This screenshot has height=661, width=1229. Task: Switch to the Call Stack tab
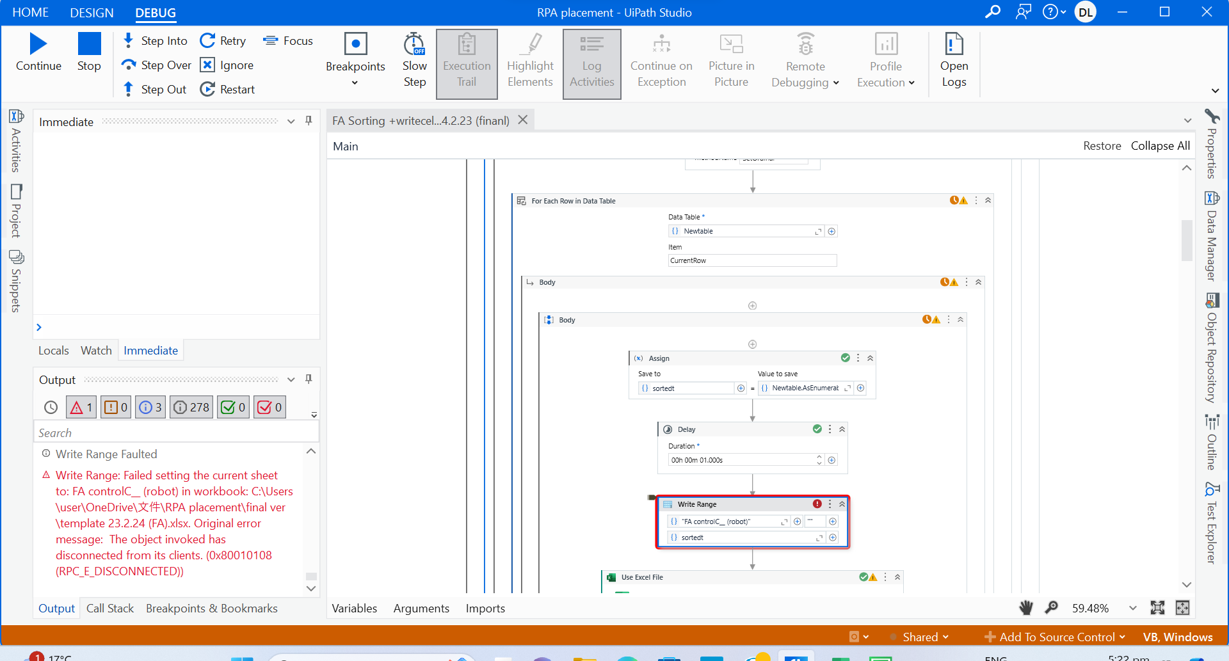tap(109, 608)
